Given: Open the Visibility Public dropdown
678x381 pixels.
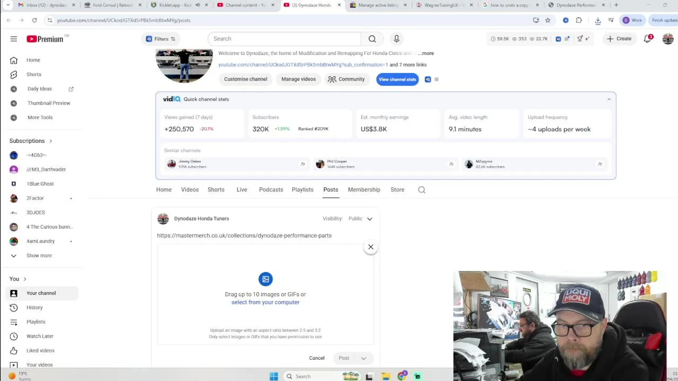Looking at the screenshot, I should [360, 219].
